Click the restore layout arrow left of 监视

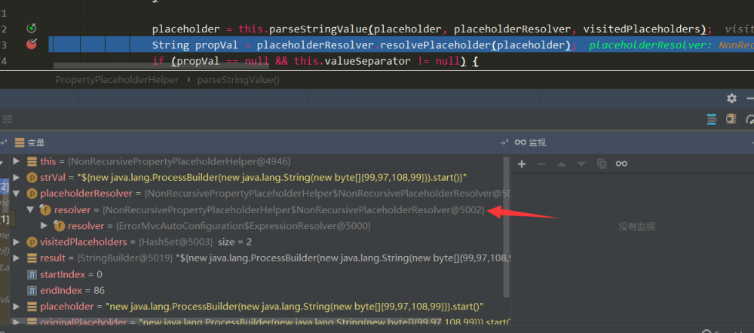504,142
